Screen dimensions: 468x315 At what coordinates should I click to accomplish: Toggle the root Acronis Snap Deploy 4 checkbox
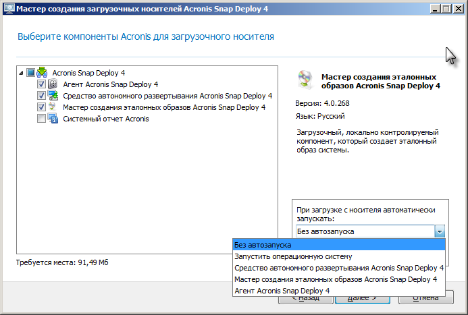pyautogui.click(x=30, y=72)
